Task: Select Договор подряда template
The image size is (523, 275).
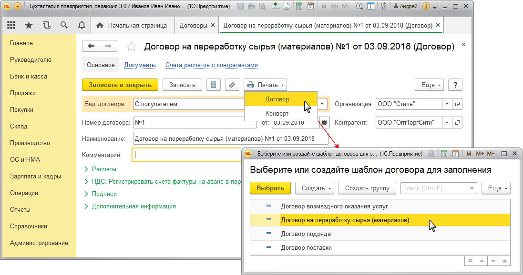Action: tap(380, 234)
